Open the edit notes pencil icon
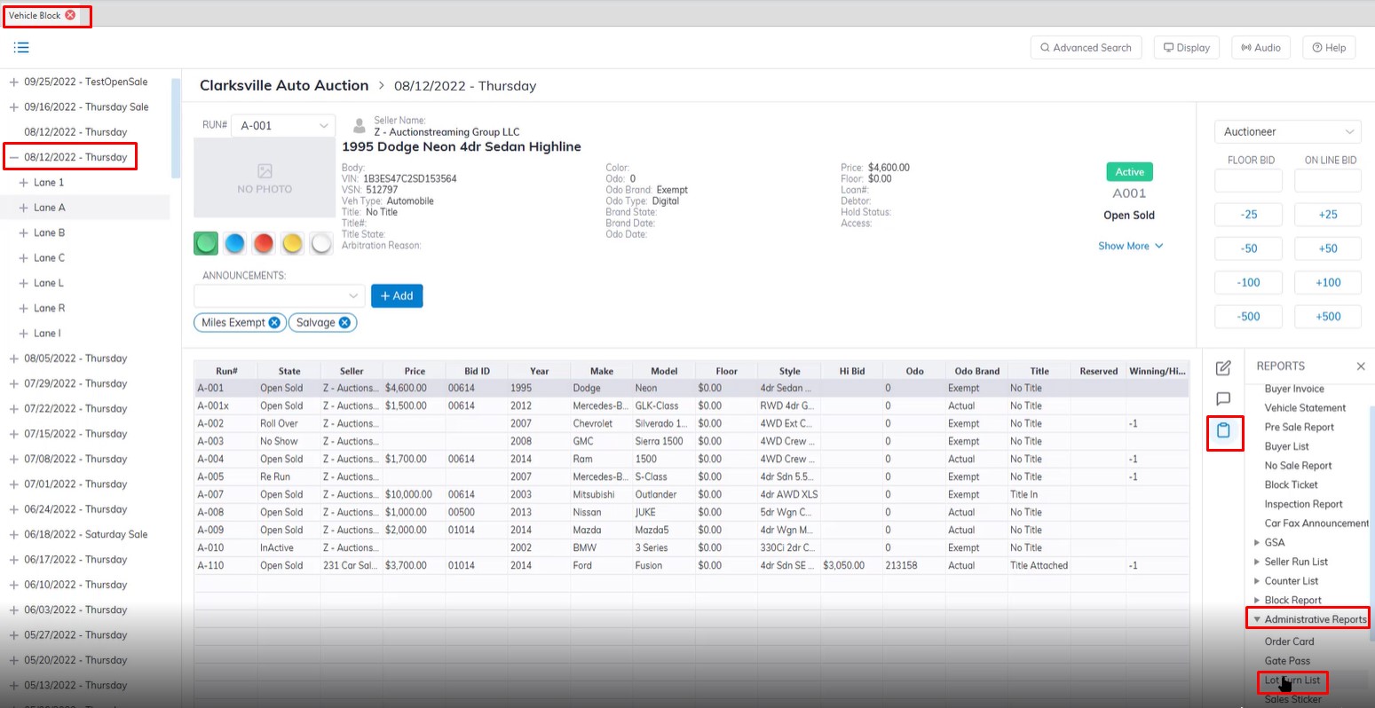The width and height of the screenshot is (1375, 708). click(x=1222, y=367)
